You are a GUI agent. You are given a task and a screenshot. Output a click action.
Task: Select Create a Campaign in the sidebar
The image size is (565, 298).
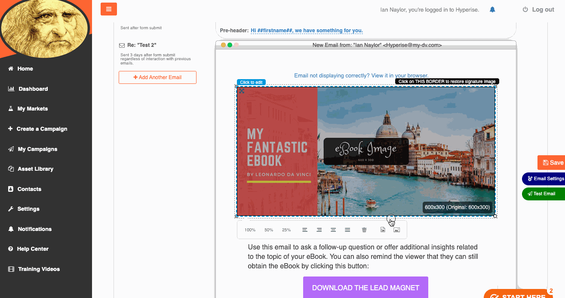coord(42,129)
